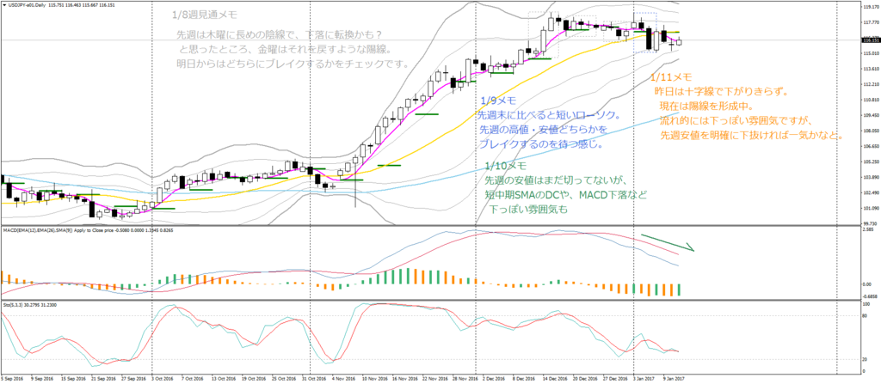
Task: Click the 15 Sep 2016 date label
Action: [x=73, y=378]
